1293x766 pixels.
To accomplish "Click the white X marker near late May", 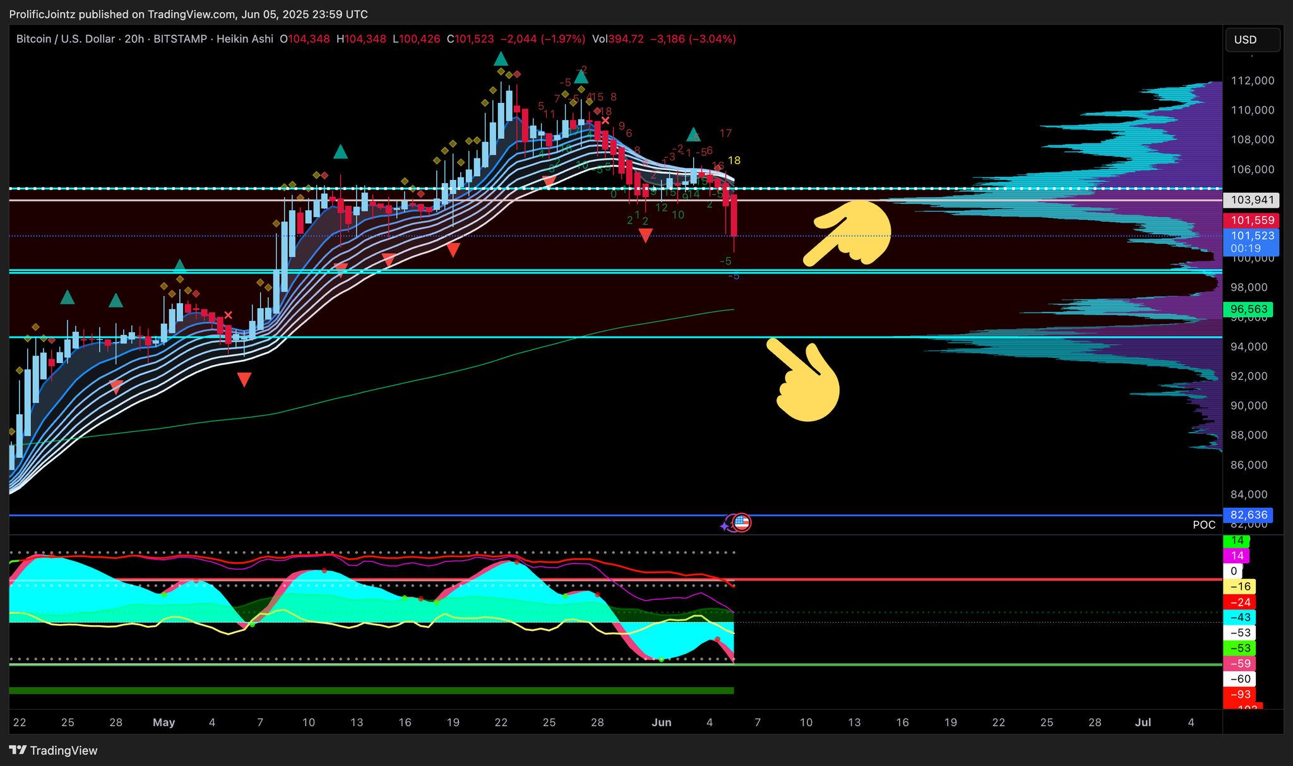I will [x=605, y=120].
